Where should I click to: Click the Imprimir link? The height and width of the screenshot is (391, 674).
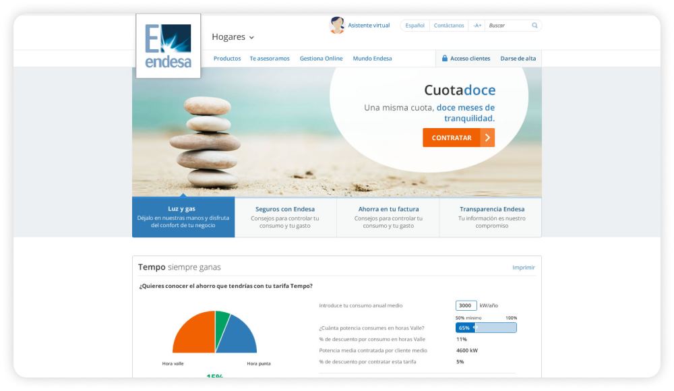(523, 268)
